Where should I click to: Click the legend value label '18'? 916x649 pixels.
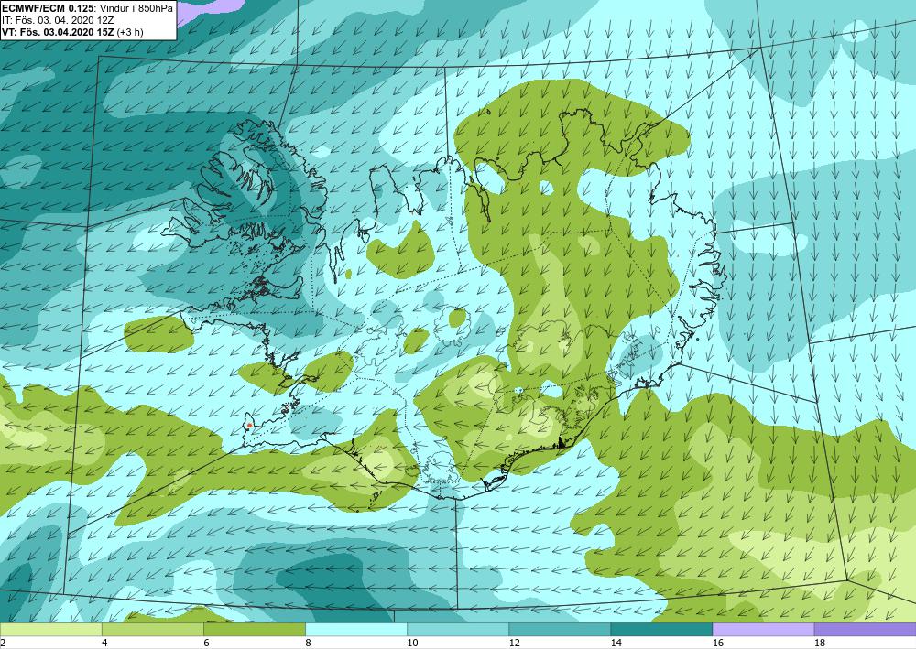(x=820, y=643)
